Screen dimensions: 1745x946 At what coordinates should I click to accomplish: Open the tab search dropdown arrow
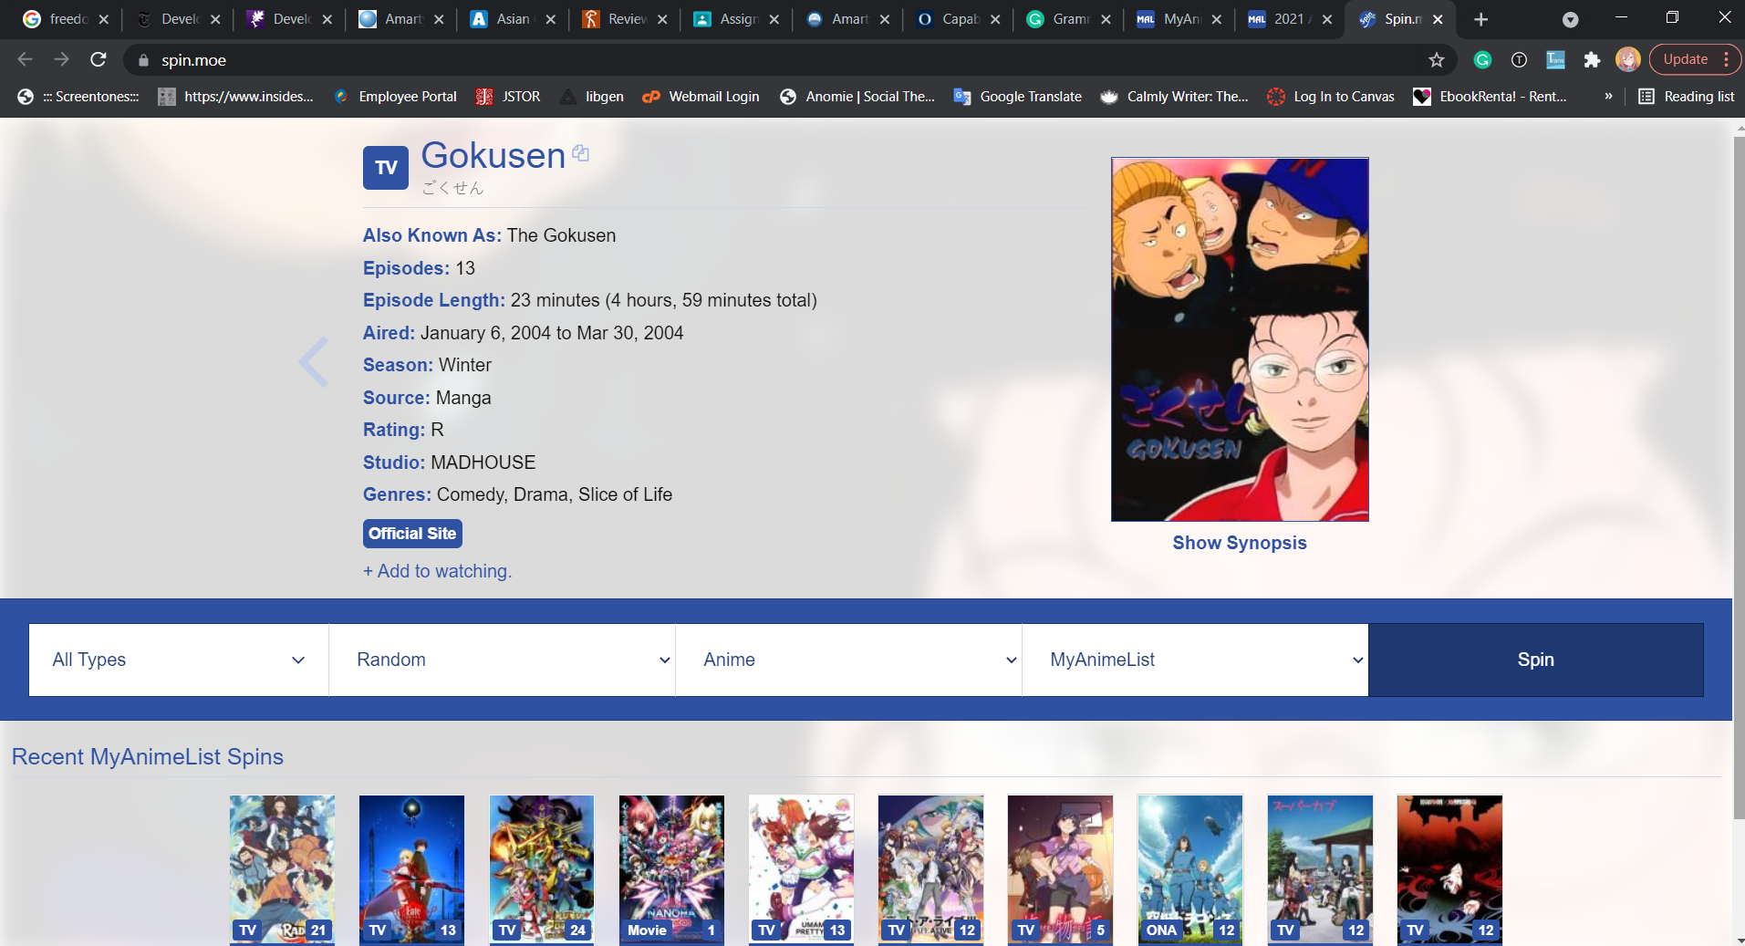coord(1570,19)
